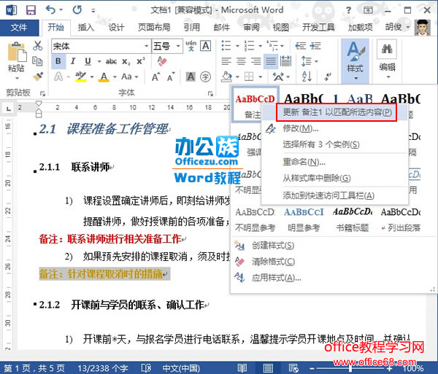
Task: Open Word Help question mark
Action: 348,10
